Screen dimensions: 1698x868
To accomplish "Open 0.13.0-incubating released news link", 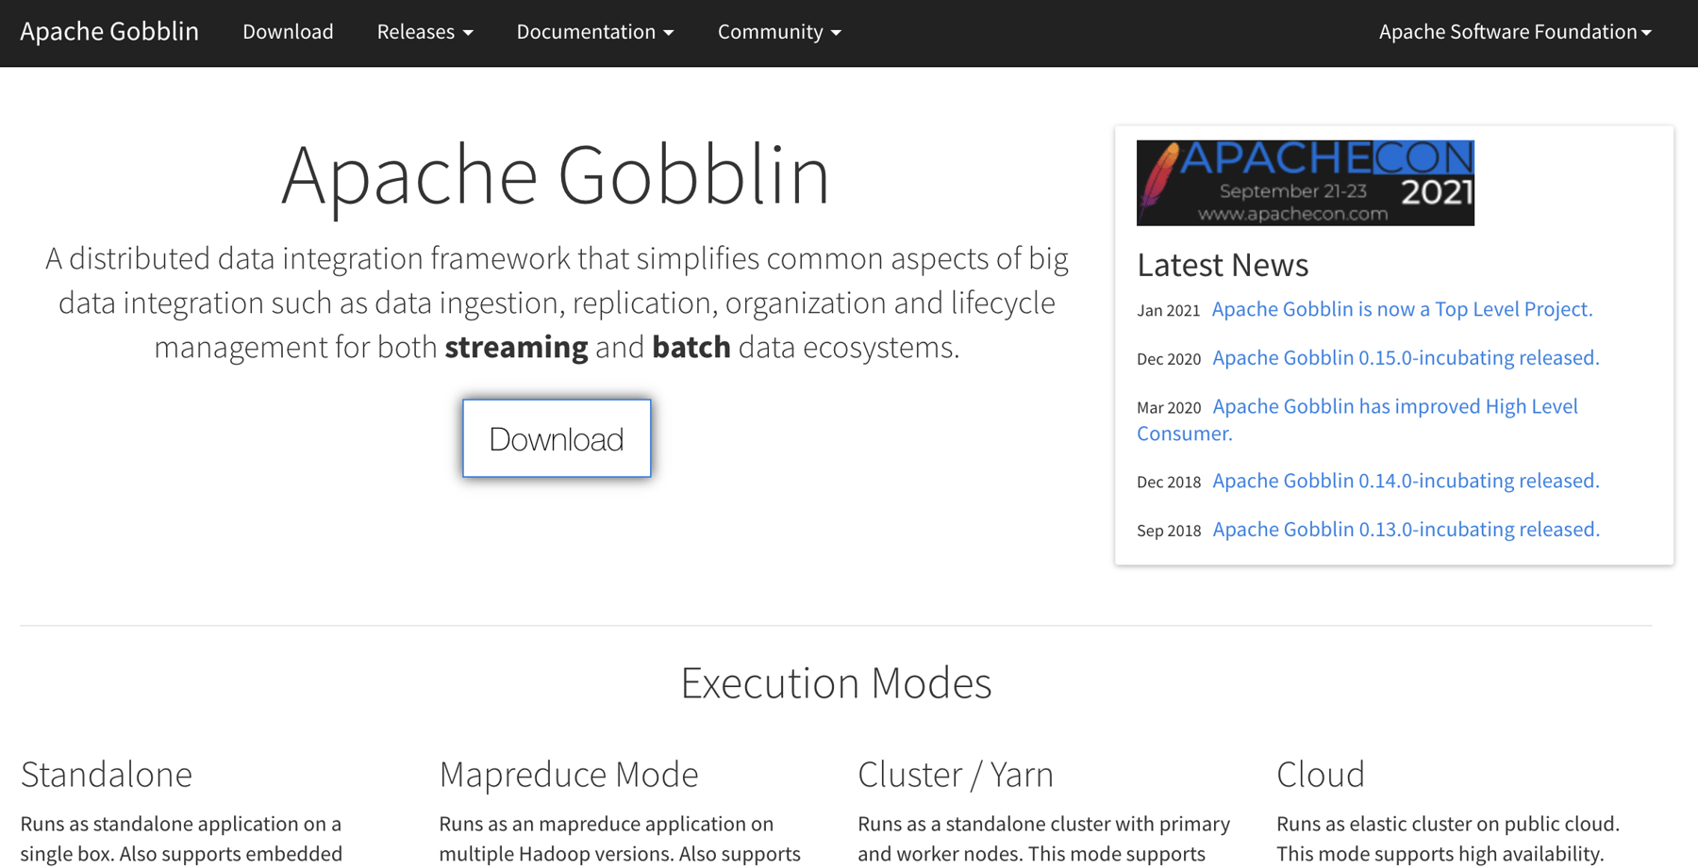I will pyautogui.click(x=1406, y=530).
